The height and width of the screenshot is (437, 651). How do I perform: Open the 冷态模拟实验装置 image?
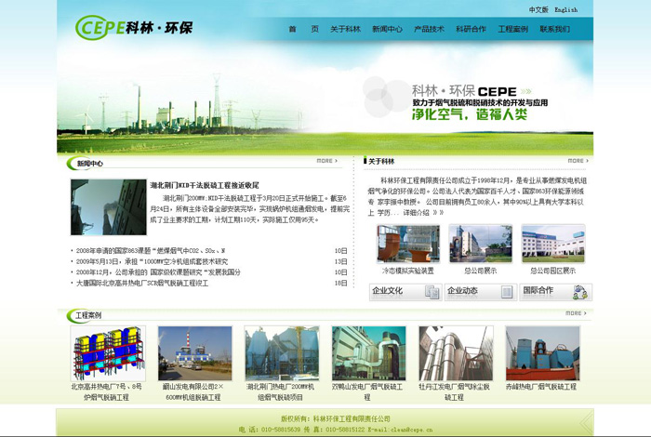click(x=407, y=244)
